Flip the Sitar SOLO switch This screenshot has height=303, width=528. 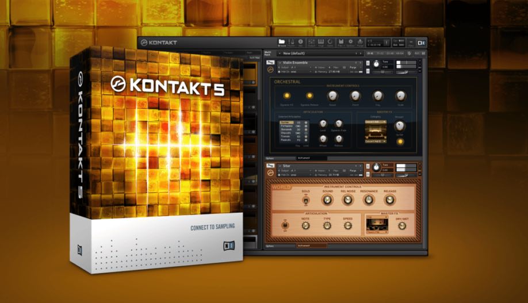[x=306, y=201]
